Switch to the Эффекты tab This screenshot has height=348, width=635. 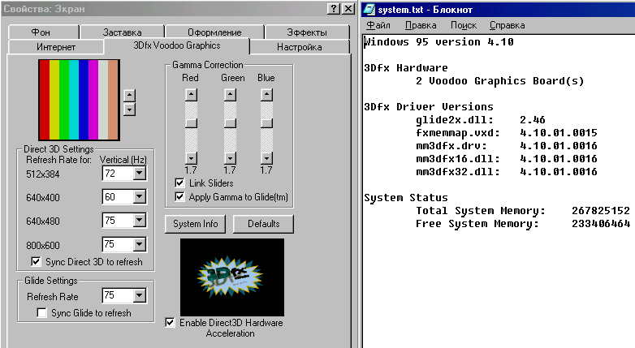(x=307, y=32)
